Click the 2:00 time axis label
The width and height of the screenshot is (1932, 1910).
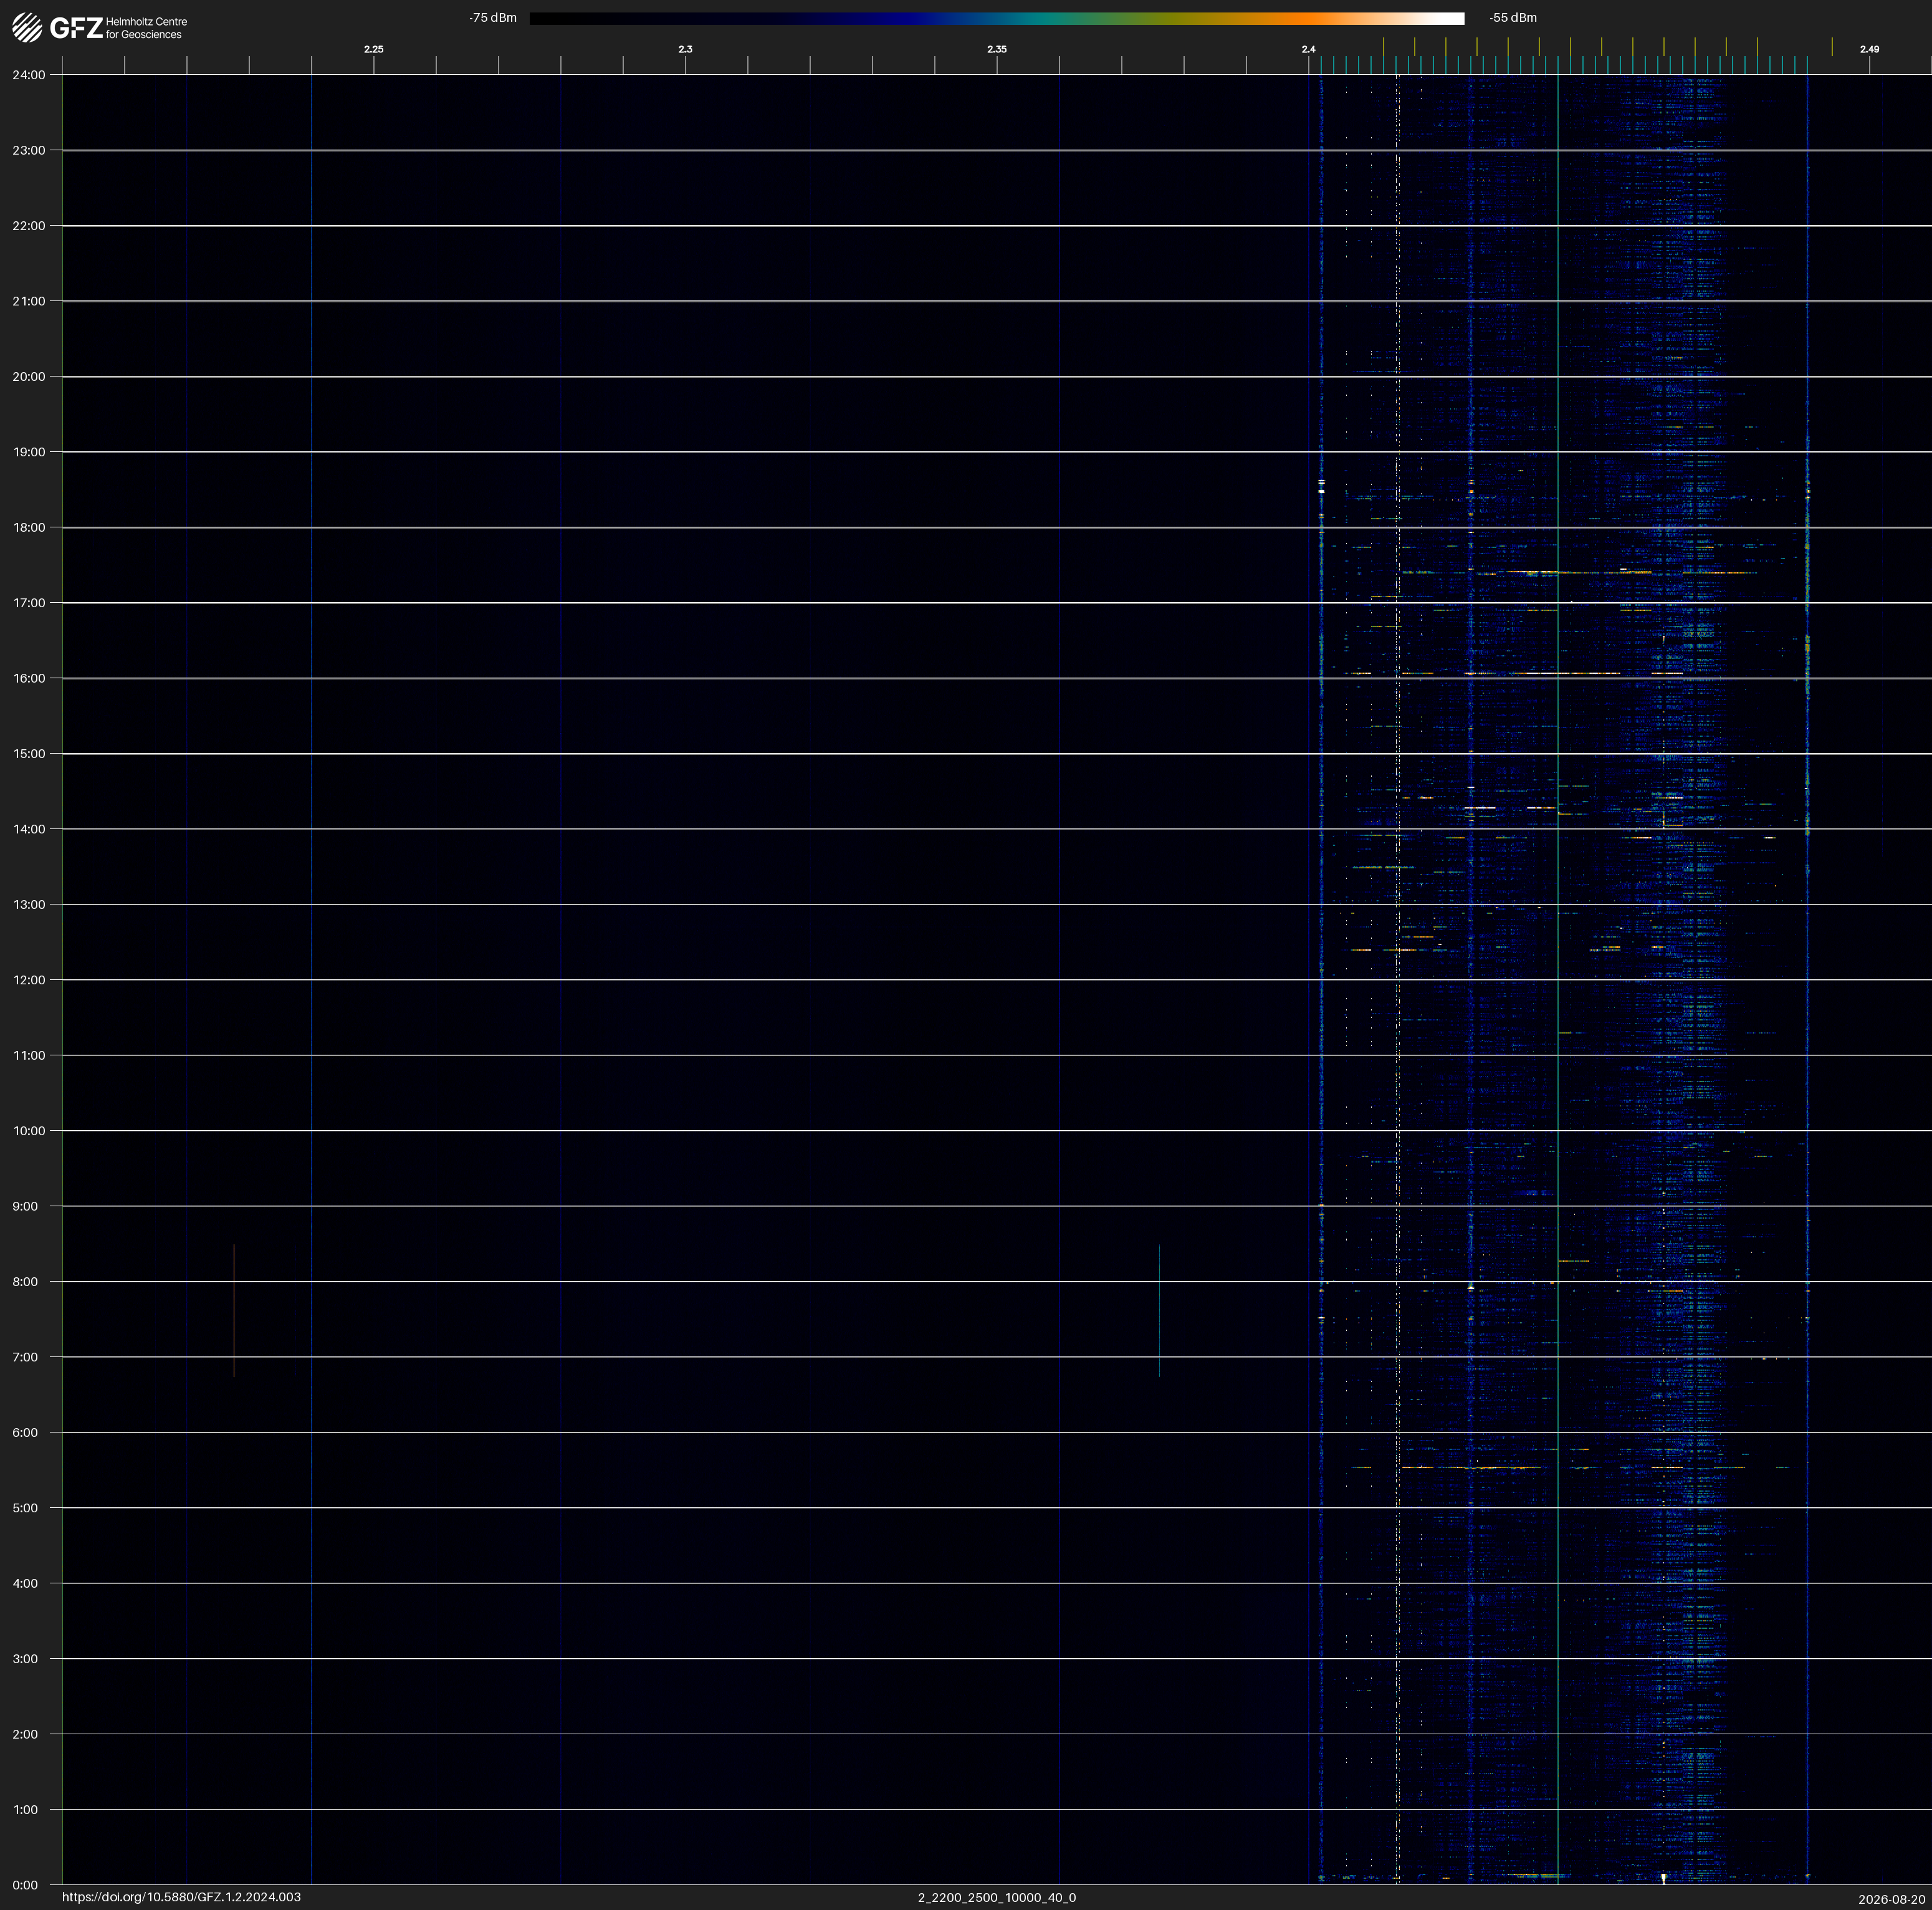point(25,1734)
